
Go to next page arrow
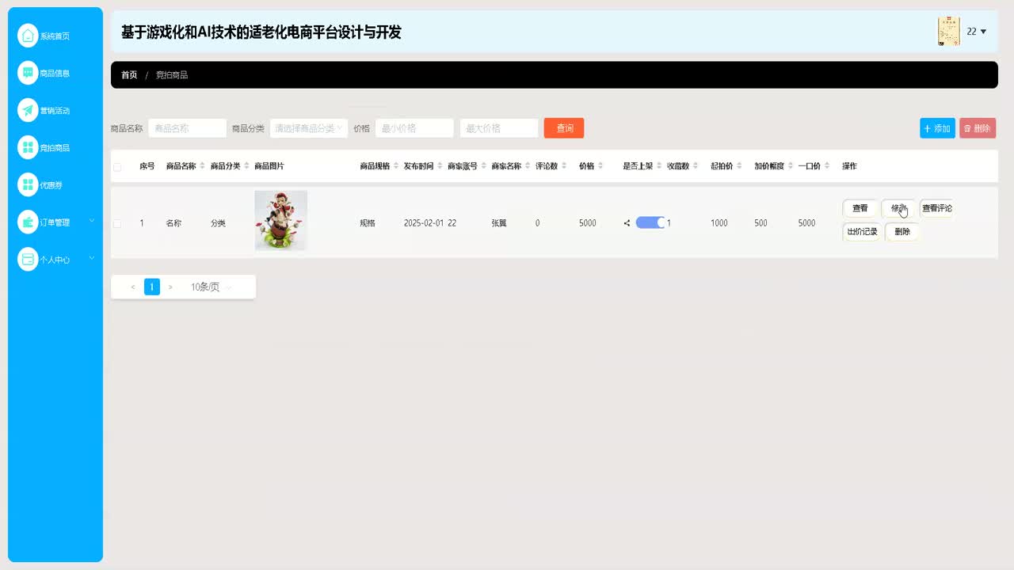tap(170, 287)
